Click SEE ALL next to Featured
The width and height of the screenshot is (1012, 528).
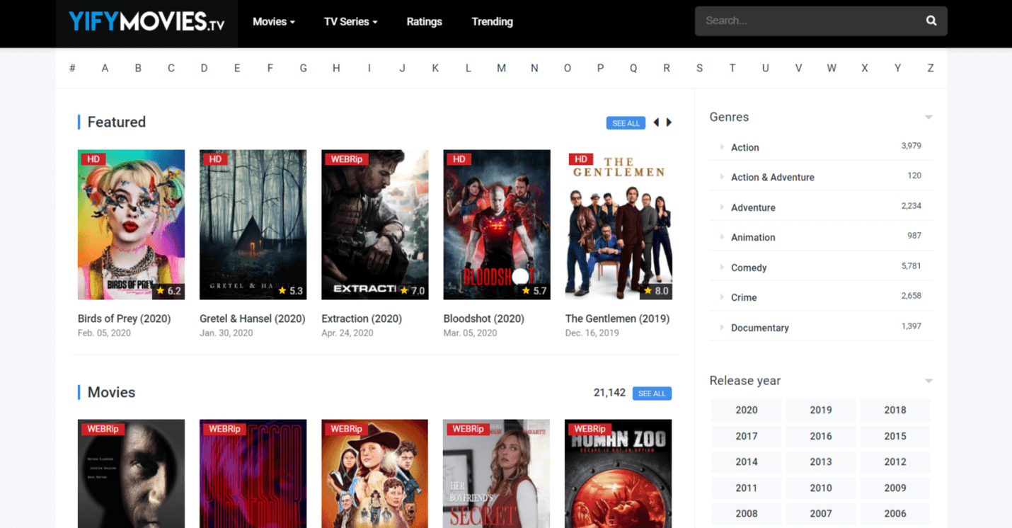(626, 123)
